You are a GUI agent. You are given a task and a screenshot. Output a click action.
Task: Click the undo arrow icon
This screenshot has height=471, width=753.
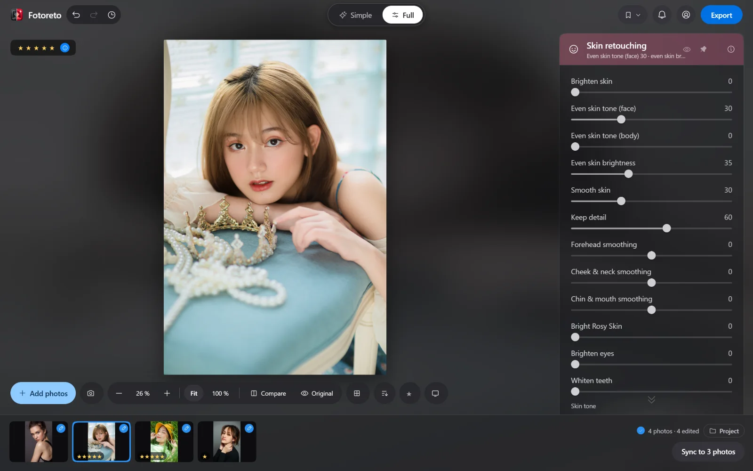pyautogui.click(x=76, y=15)
